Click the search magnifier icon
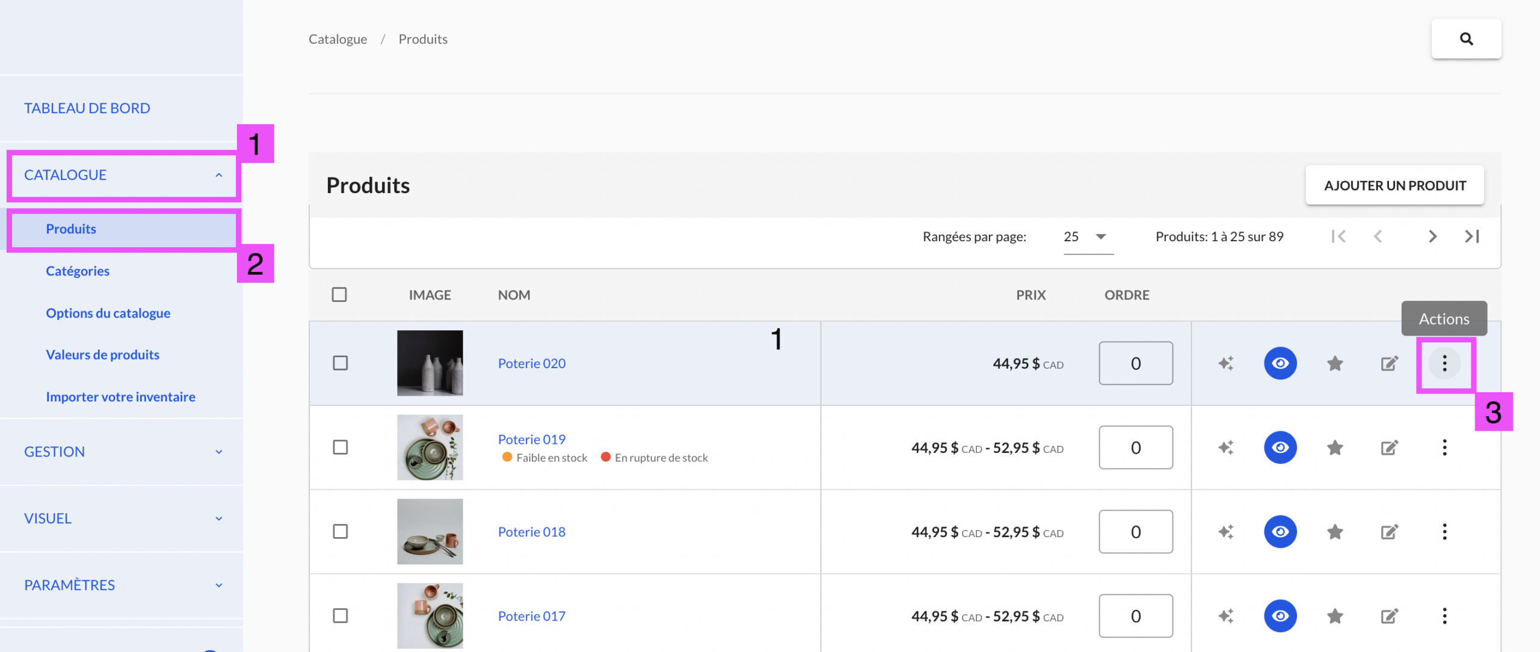This screenshot has width=1540, height=652. click(1466, 39)
